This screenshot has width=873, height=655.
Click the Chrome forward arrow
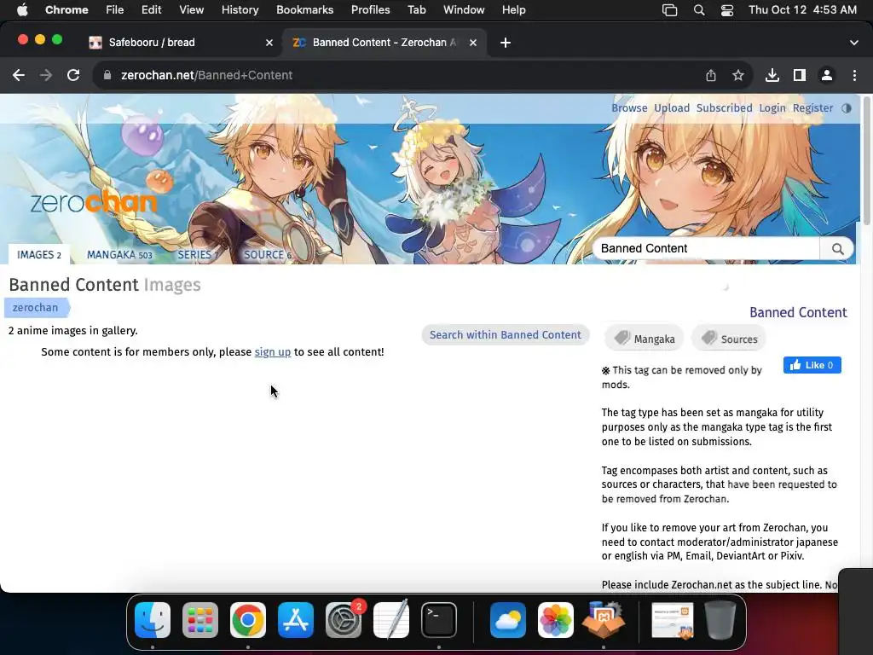coord(46,75)
